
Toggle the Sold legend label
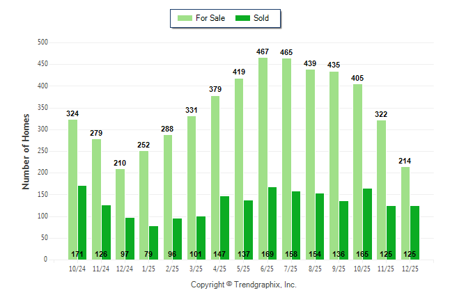(261, 18)
